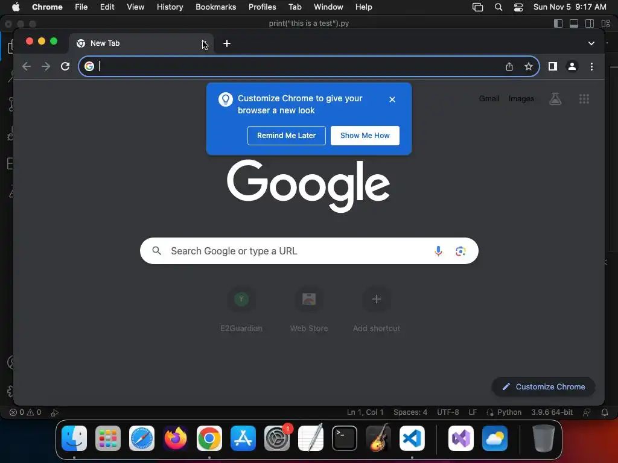Click Show Me How button
Viewport: 618px width, 463px height.
[365, 136]
